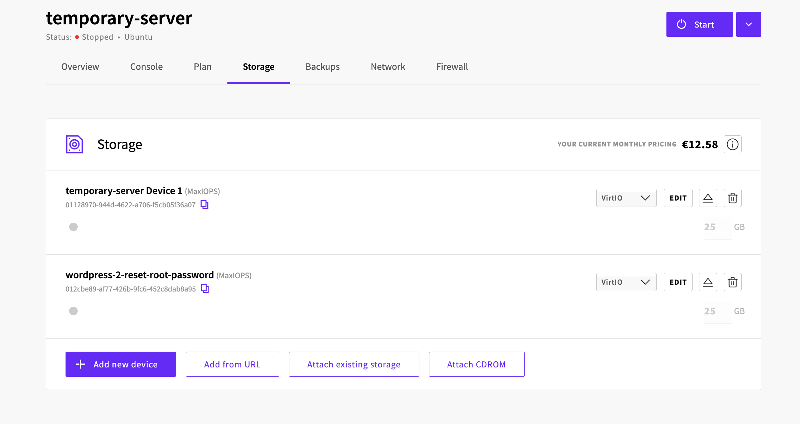Viewport: 800px width, 424px height.
Task: Click Attach existing storage
Action: (x=354, y=364)
